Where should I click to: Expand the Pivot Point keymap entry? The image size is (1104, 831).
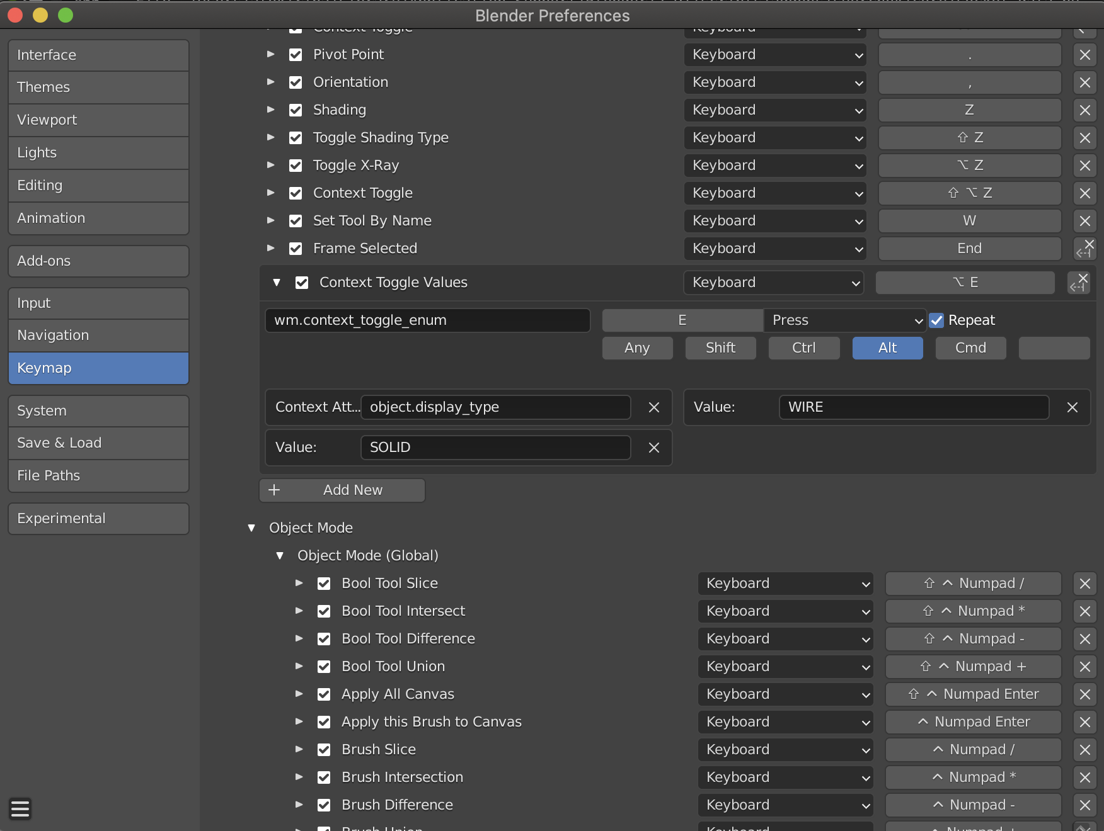click(271, 54)
